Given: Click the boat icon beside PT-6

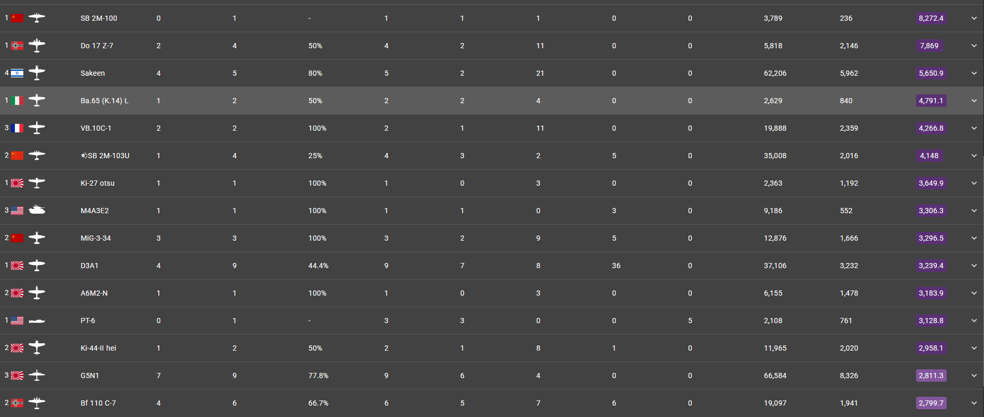Looking at the screenshot, I should [37, 321].
